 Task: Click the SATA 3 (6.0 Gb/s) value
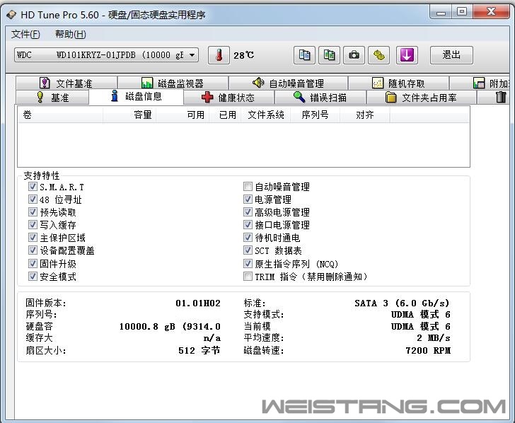coord(402,303)
